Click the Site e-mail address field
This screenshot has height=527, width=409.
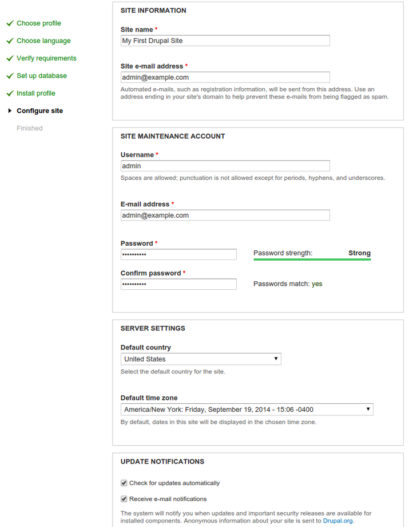click(225, 77)
